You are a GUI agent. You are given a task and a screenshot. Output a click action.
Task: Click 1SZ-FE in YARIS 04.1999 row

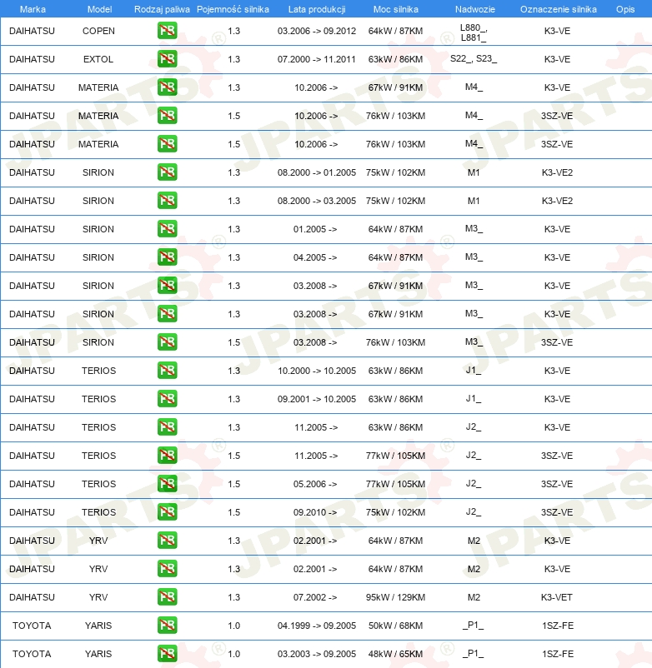pos(557,626)
